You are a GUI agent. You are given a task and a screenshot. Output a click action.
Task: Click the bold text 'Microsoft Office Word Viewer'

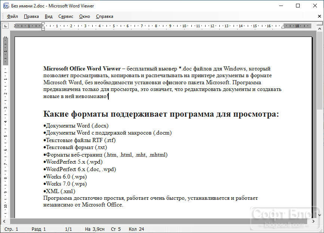pos(82,69)
